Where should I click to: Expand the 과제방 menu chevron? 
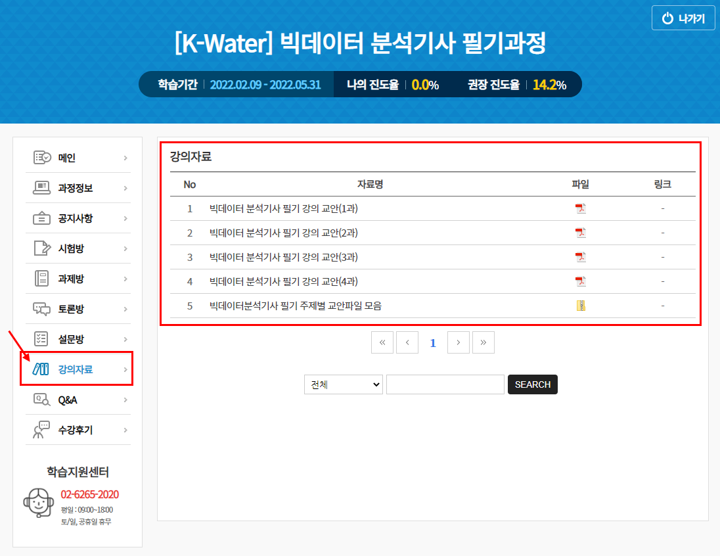[x=125, y=279]
